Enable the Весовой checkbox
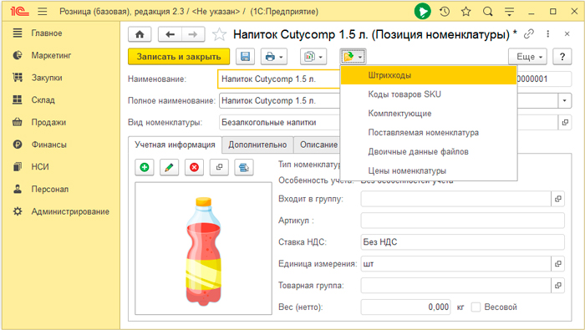This screenshot has height=330, width=585. tap(476, 307)
